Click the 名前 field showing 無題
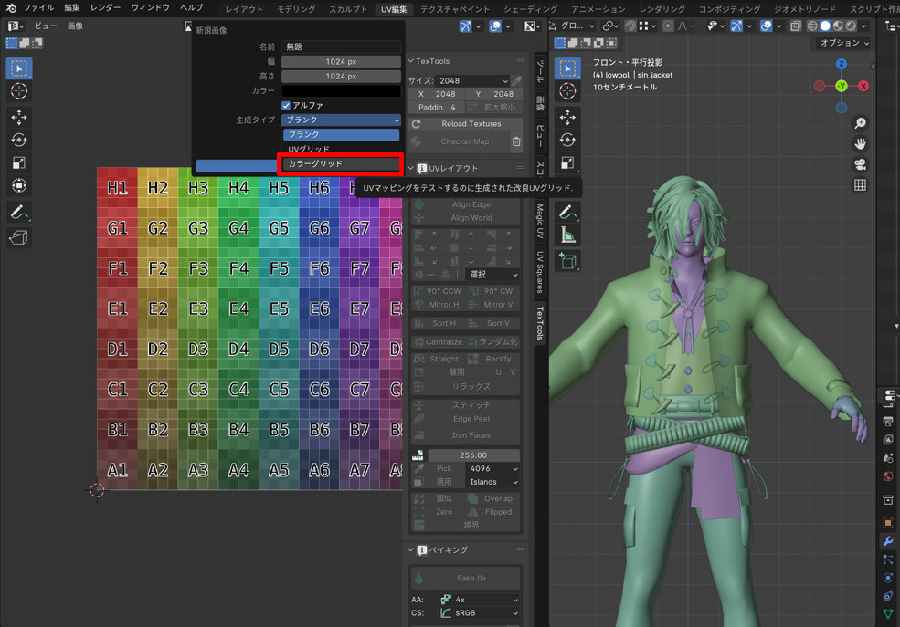Screen dimensions: 900x627 [341, 47]
